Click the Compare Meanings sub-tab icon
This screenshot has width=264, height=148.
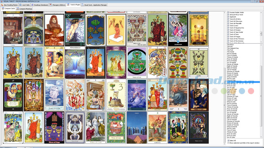(x=17, y=9)
